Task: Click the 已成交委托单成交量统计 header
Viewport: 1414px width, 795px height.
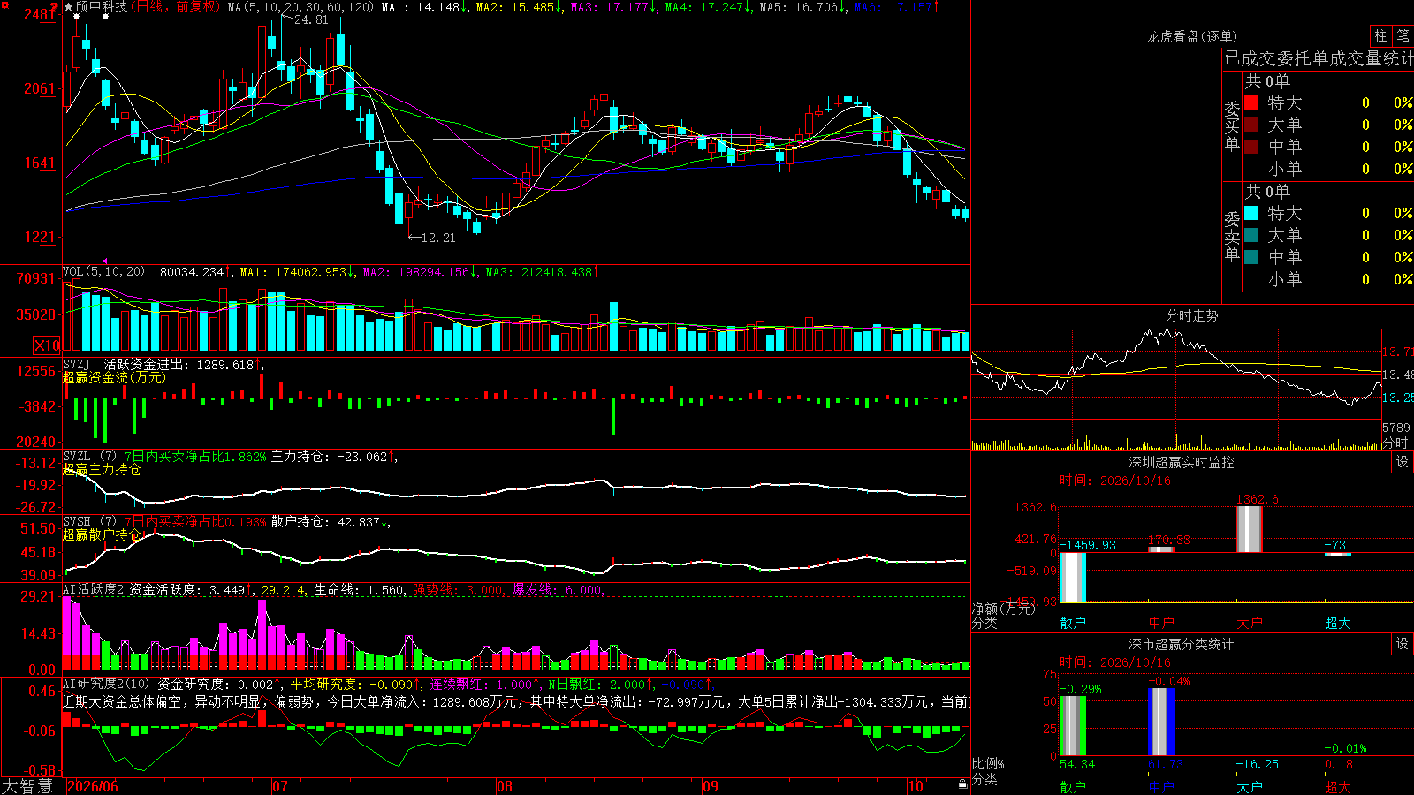Action: coord(1319,58)
